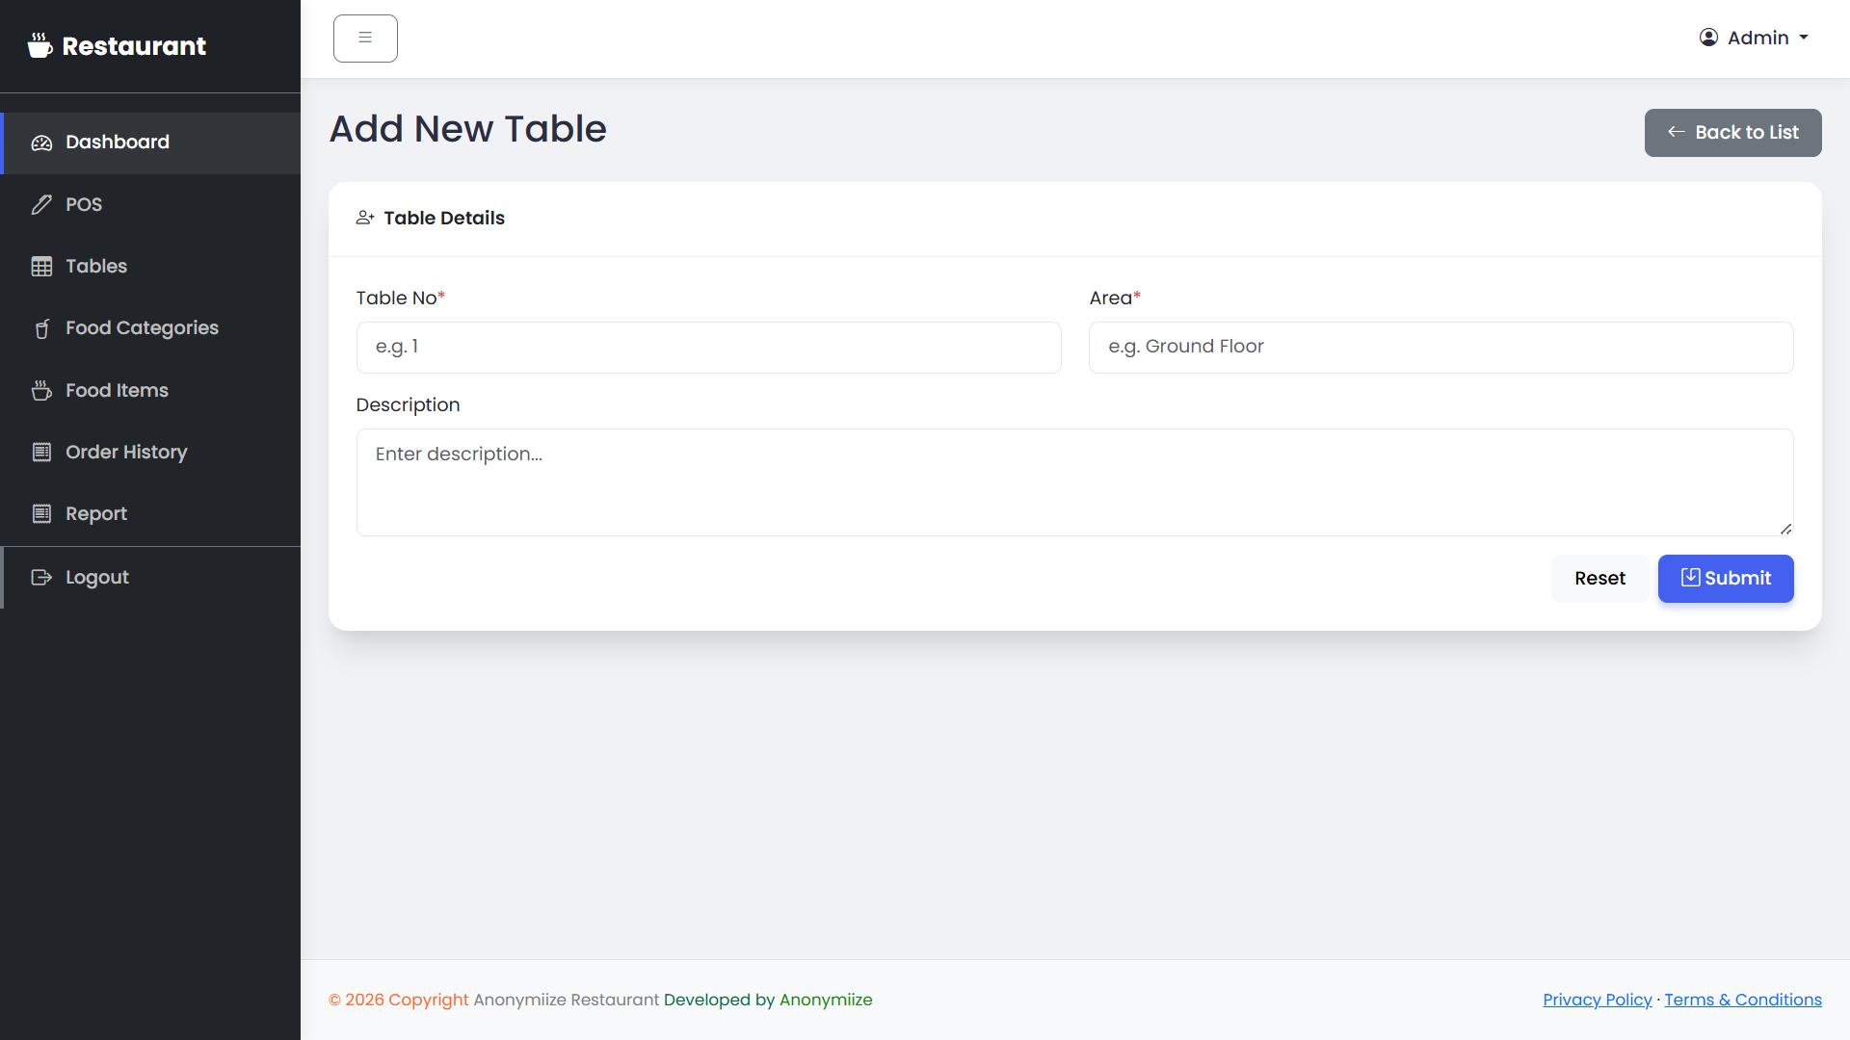Open Food Categories in the sidebar
1850x1040 pixels.
tap(150, 328)
